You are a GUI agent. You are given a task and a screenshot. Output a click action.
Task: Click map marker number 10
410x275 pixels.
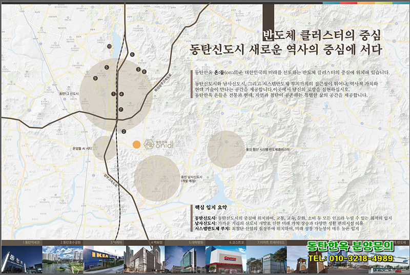109,46
